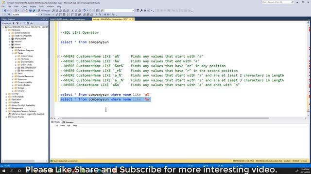
Task: Click the Navigate Backward icon in toolbar
Action: tap(5, 11)
